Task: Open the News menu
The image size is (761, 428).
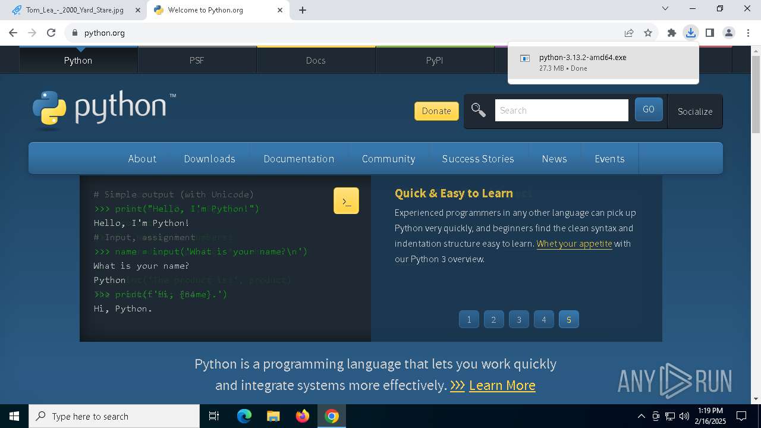Action: 554,159
